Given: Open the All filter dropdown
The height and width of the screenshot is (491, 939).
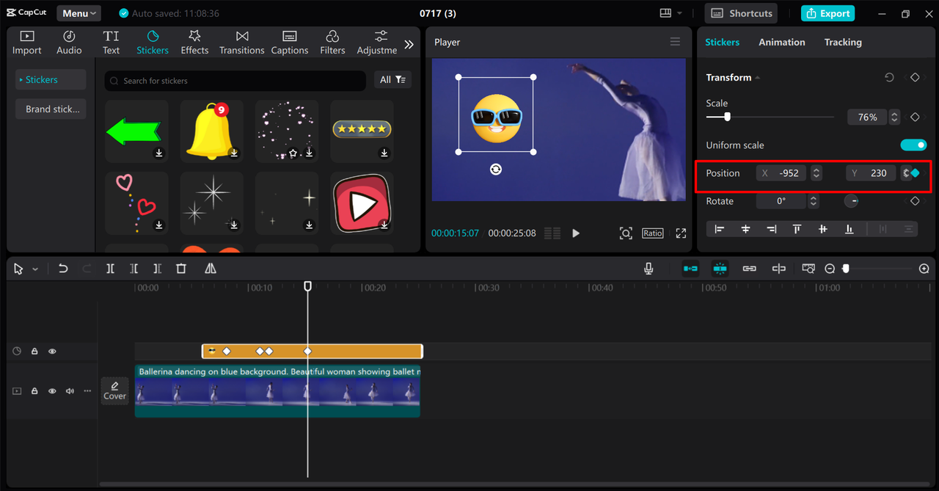Looking at the screenshot, I should 392,80.
